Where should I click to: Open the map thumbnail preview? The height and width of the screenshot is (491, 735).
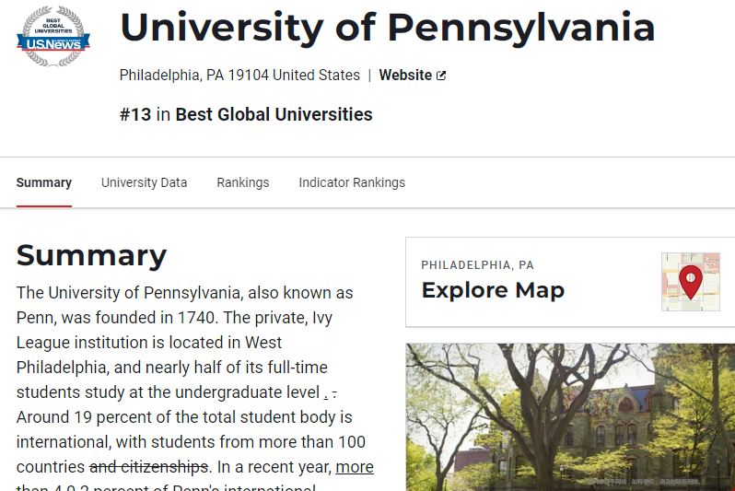690,282
